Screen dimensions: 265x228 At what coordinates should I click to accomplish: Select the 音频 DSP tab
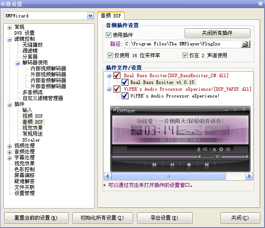tap(111, 16)
